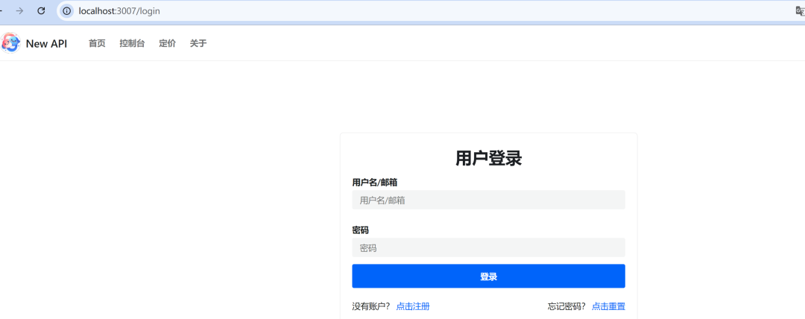This screenshot has width=805, height=319.
Task: Click the 没有账户？ text
Action: (x=371, y=306)
